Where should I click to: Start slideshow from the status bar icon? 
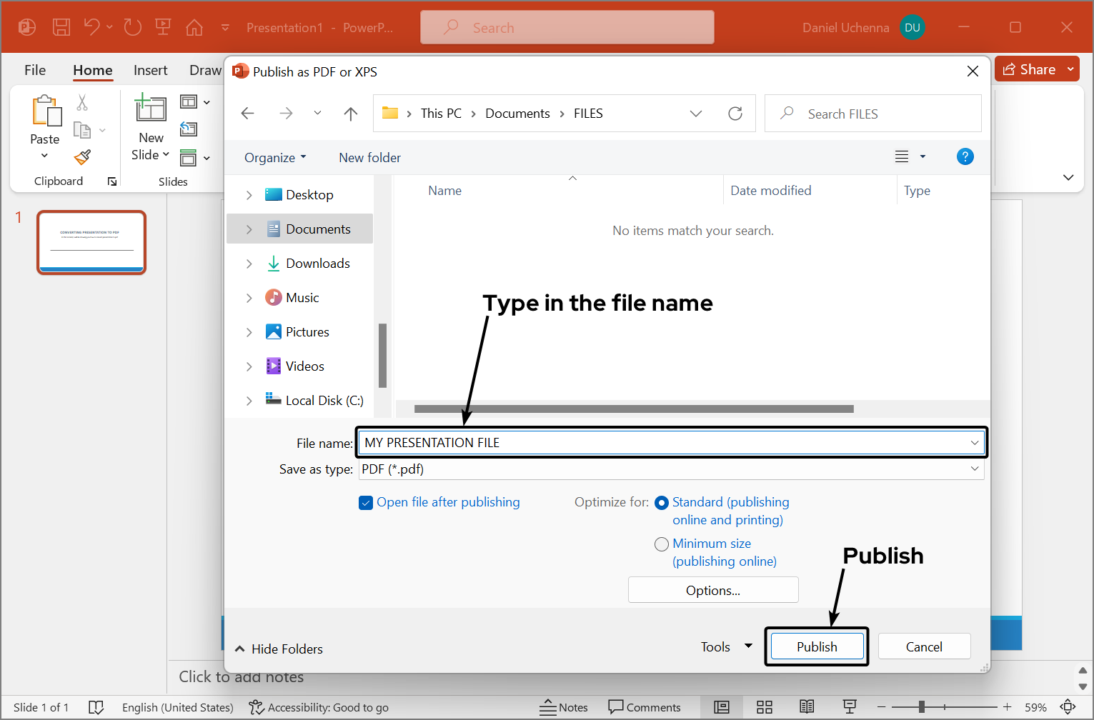point(849,707)
